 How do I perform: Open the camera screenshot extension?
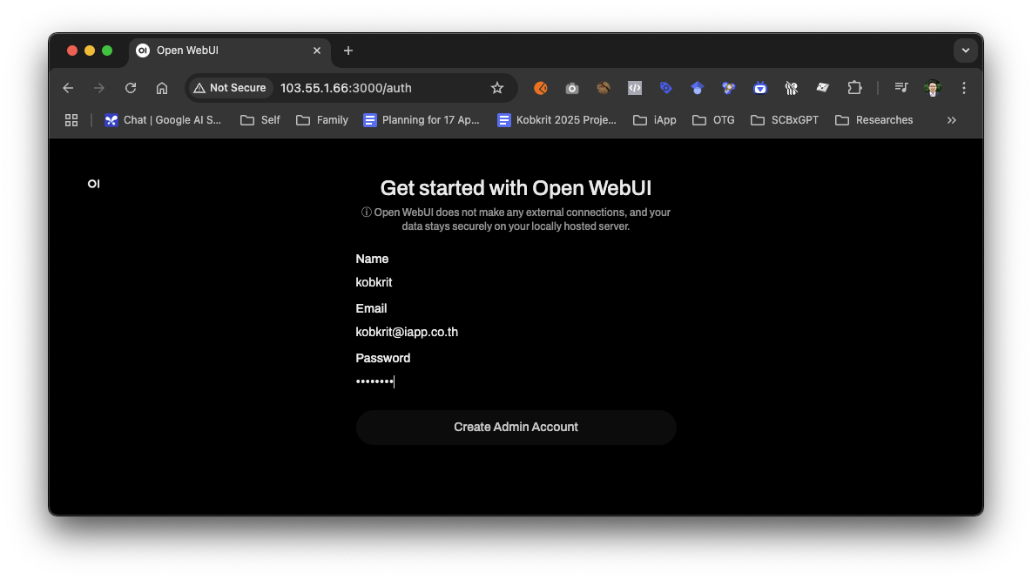pyautogui.click(x=572, y=88)
